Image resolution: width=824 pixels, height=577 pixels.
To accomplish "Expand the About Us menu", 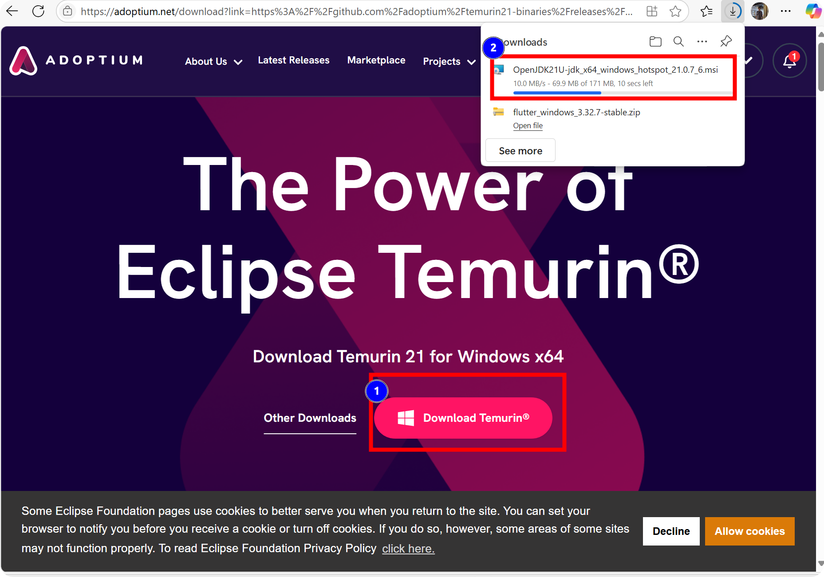I will coord(213,62).
